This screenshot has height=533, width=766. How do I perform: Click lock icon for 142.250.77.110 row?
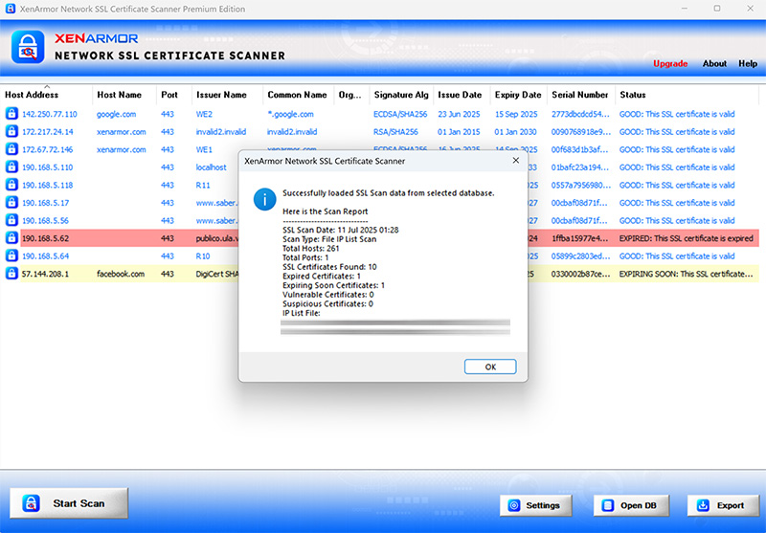(11, 114)
